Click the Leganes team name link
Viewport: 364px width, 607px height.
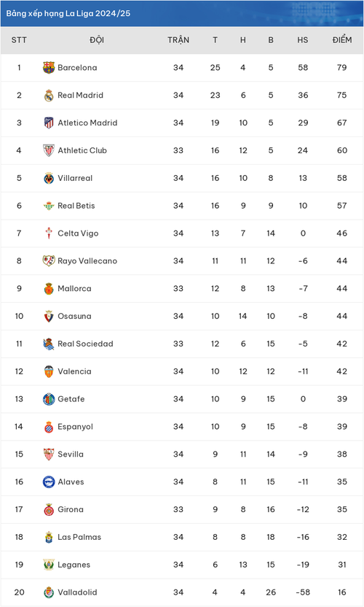74,565
